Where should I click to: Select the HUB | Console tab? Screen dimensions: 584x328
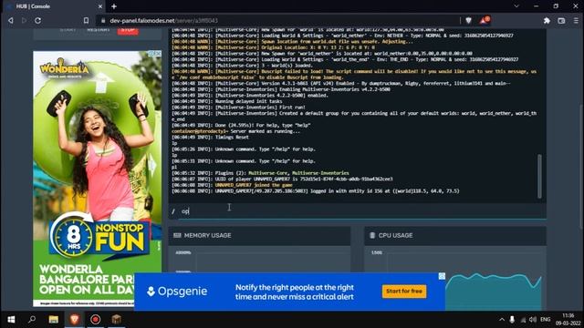(x=55, y=6)
